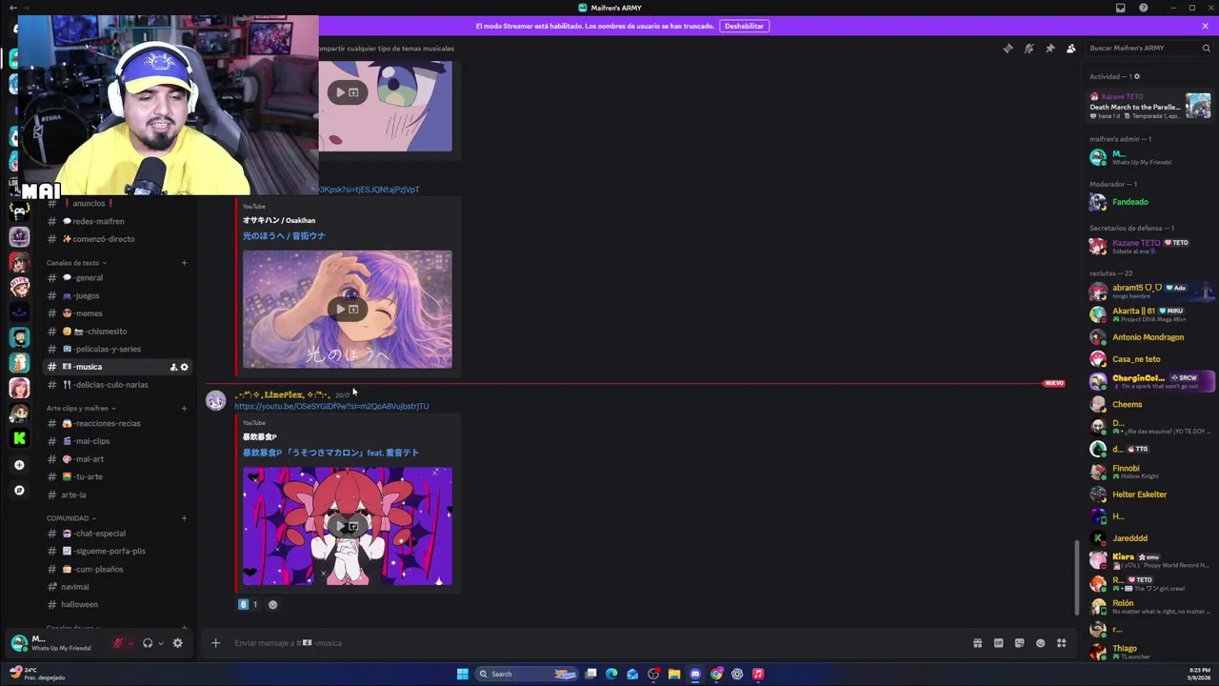Open the apps icon in message bar
This screenshot has height=686, width=1219.
(1061, 643)
